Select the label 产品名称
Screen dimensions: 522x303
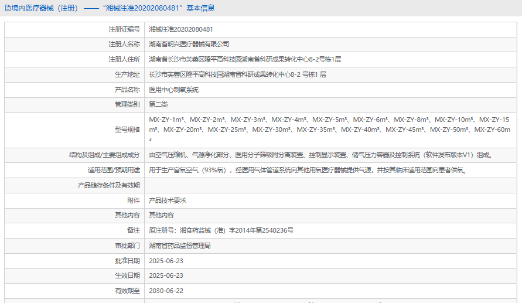pyautogui.click(x=128, y=90)
